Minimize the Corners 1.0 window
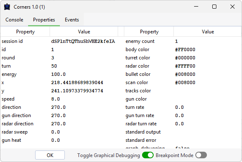 click(x=196, y=7)
